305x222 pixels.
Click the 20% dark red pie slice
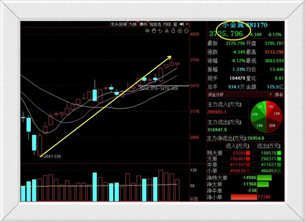(x=271, y=125)
